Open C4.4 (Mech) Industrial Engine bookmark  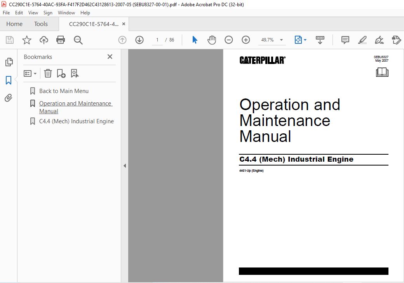pyautogui.click(x=76, y=121)
